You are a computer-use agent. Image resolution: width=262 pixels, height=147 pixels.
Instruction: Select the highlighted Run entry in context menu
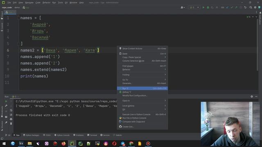[142, 88]
